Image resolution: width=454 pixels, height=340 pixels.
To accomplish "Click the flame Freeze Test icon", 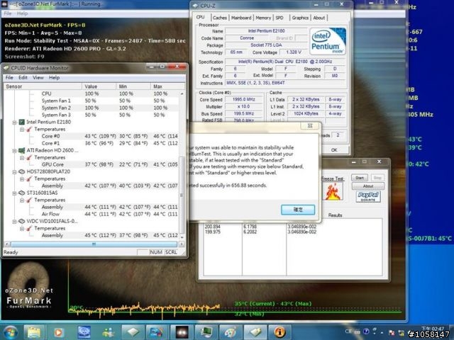I will click(x=333, y=191).
